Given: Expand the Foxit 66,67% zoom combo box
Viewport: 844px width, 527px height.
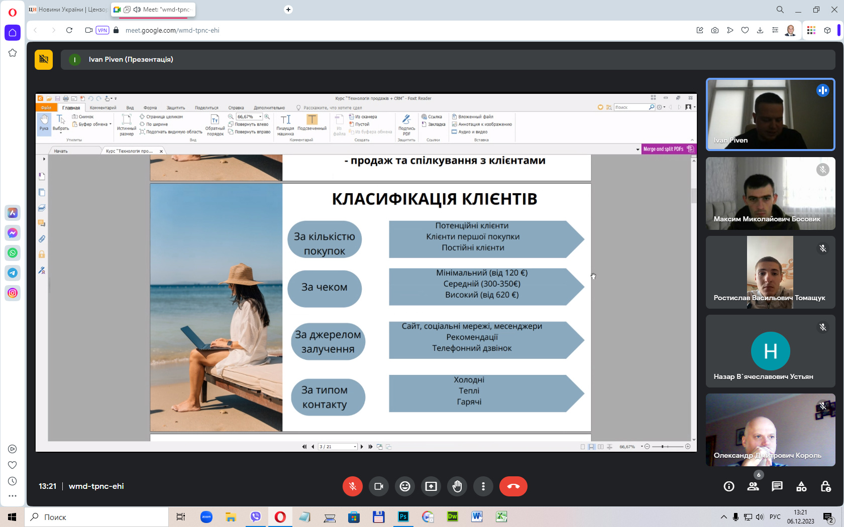Looking at the screenshot, I should (x=260, y=116).
